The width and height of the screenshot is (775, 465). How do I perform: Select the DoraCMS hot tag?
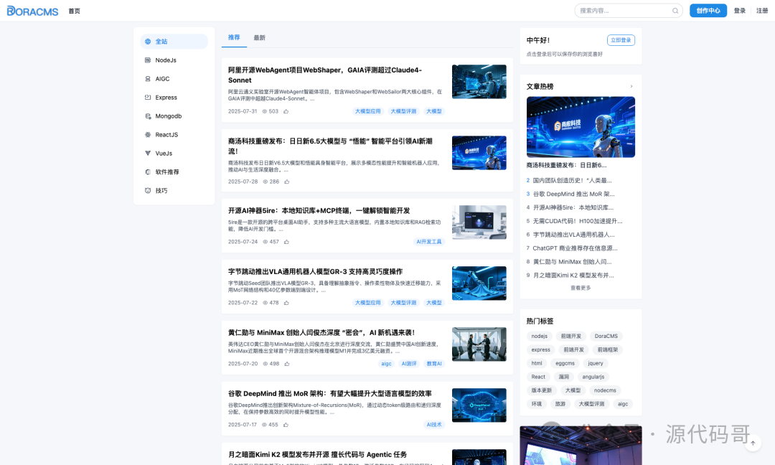[x=606, y=336]
